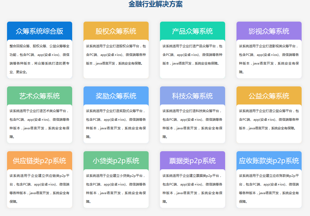Screen dimensions: 310x216
Task: Open the 影视众筹系统 purple card
Action: [269, 31]
